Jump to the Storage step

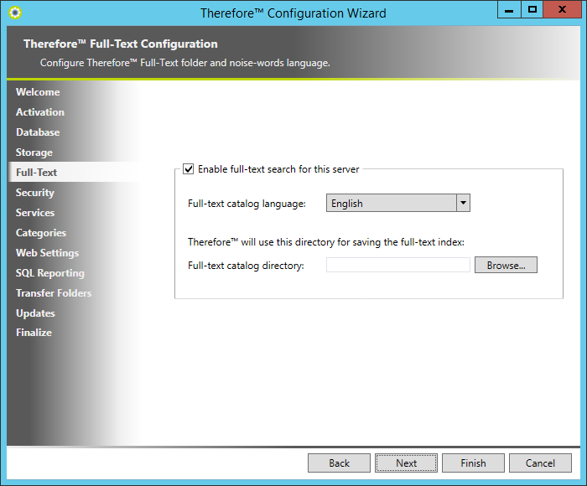click(x=34, y=153)
